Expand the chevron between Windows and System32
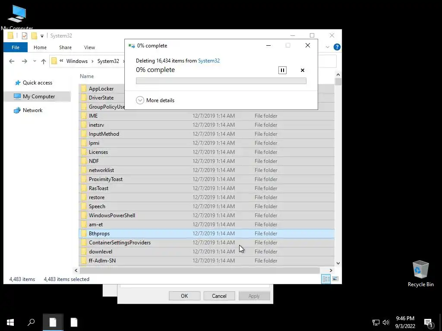 click(x=92, y=61)
